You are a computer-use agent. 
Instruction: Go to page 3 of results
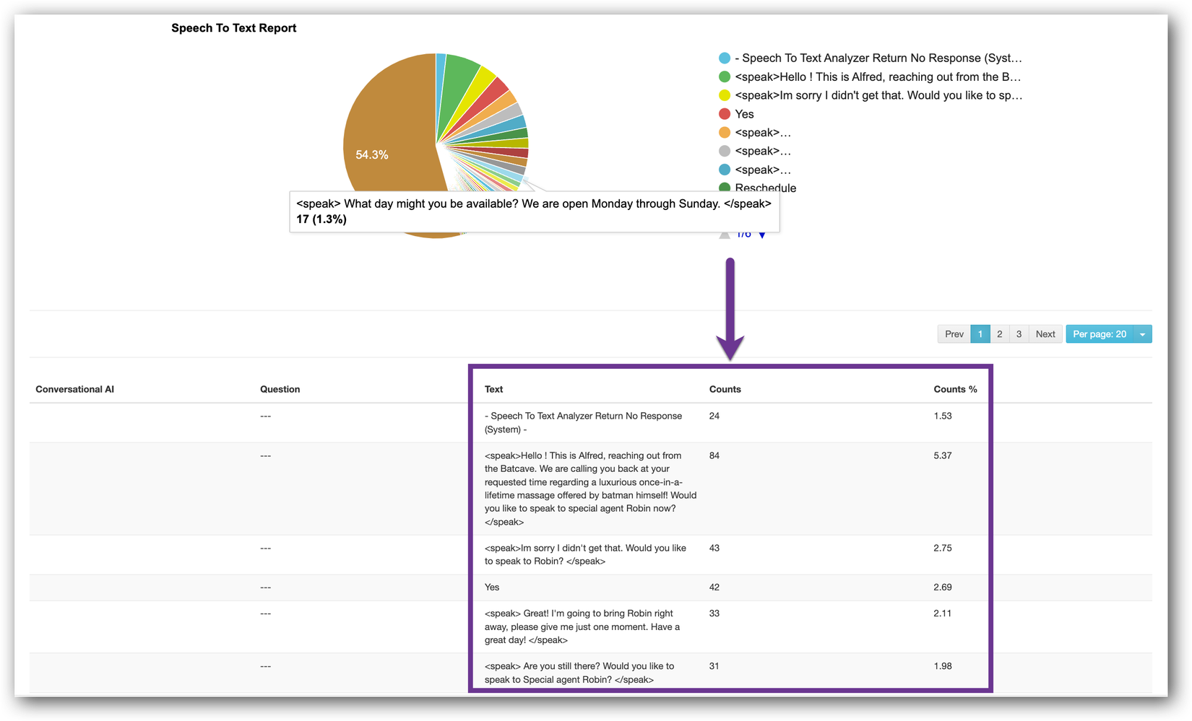click(x=1019, y=334)
